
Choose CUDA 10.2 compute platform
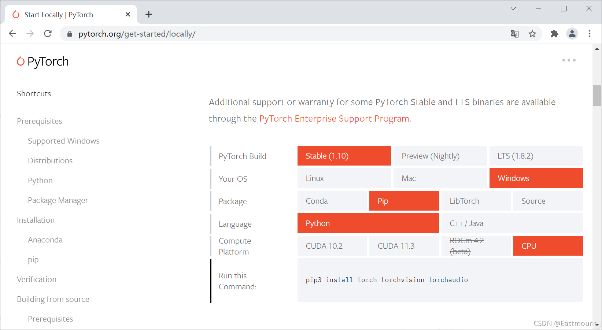pos(332,246)
